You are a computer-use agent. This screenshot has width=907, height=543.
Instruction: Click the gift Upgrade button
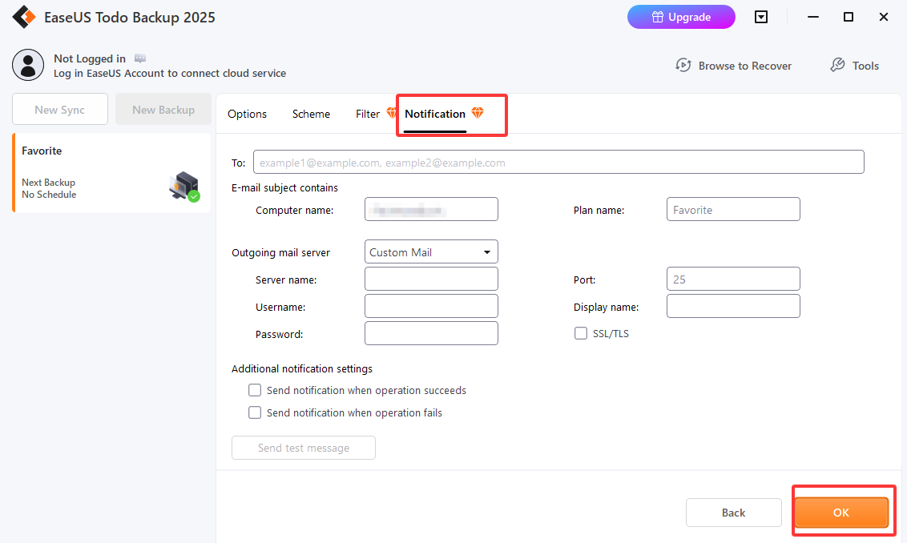(x=681, y=17)
